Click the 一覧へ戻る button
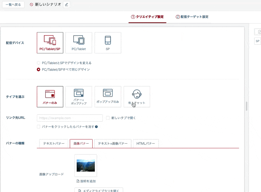 pyautogui.click(x=13, y=5)
